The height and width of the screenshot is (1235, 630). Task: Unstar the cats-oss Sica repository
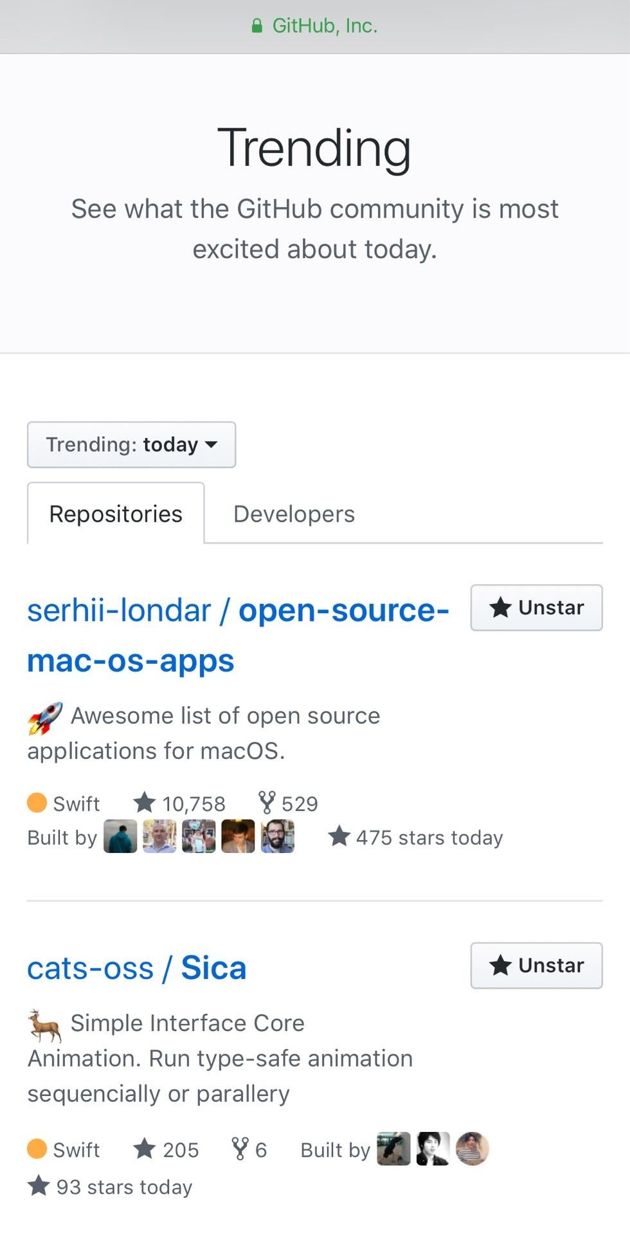(537, 965)
